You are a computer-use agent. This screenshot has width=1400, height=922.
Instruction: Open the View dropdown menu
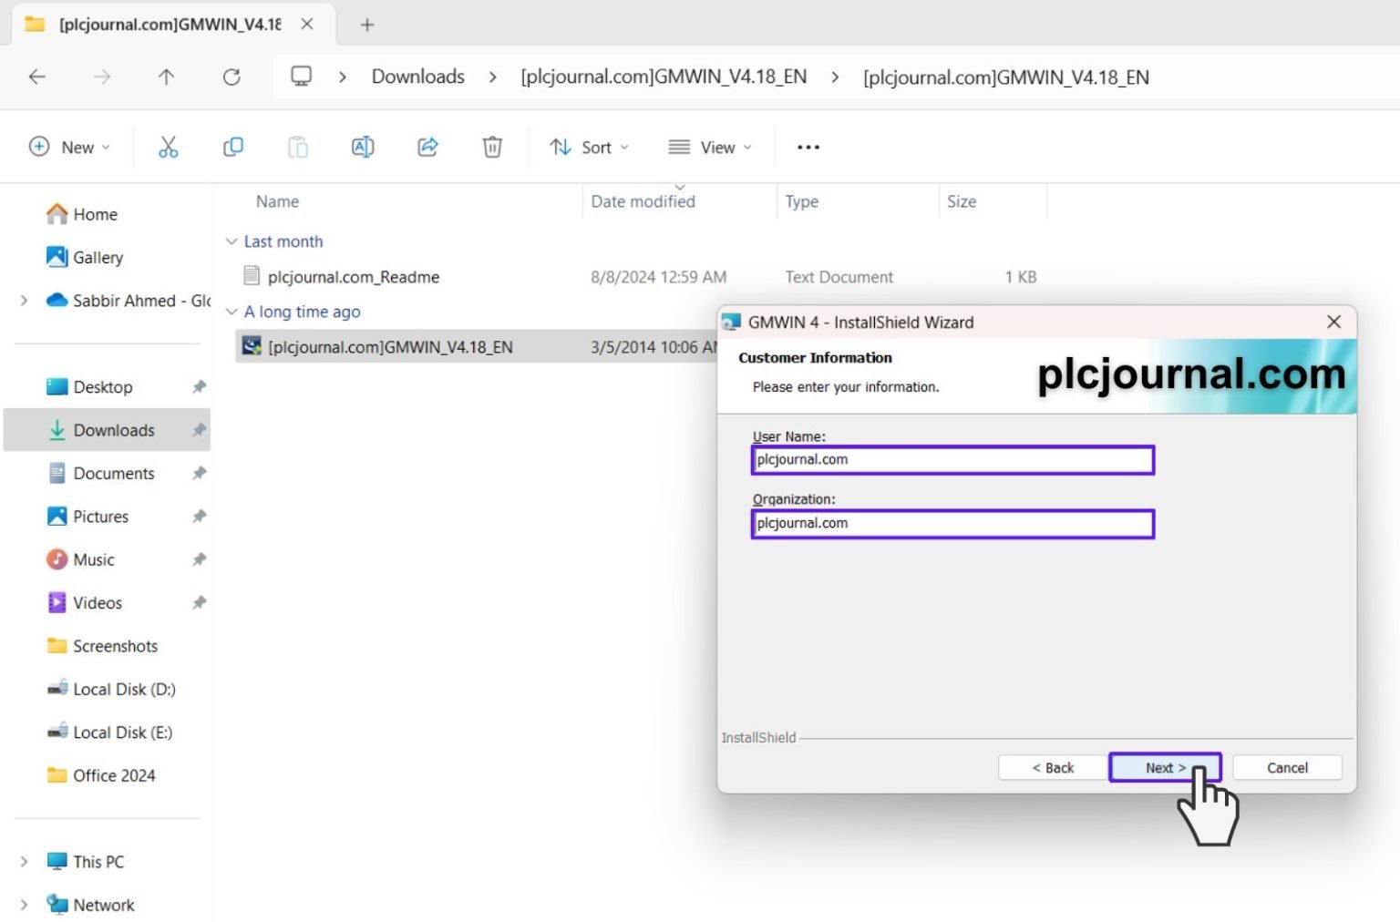[710, 147]
